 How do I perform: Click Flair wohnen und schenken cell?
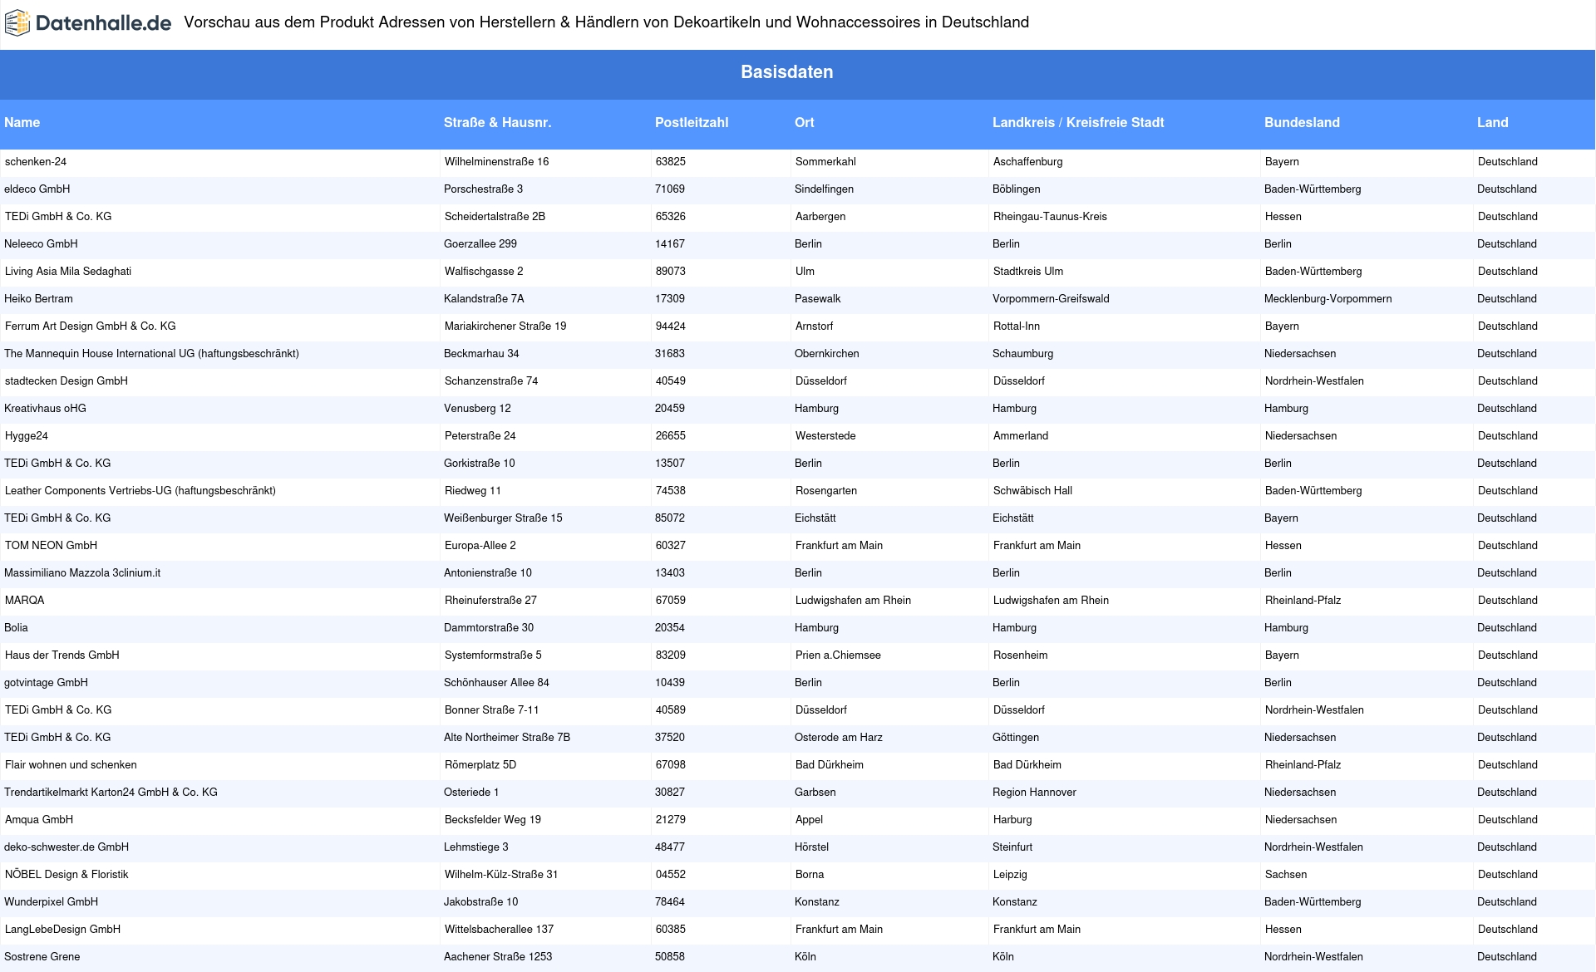point(71,765)
